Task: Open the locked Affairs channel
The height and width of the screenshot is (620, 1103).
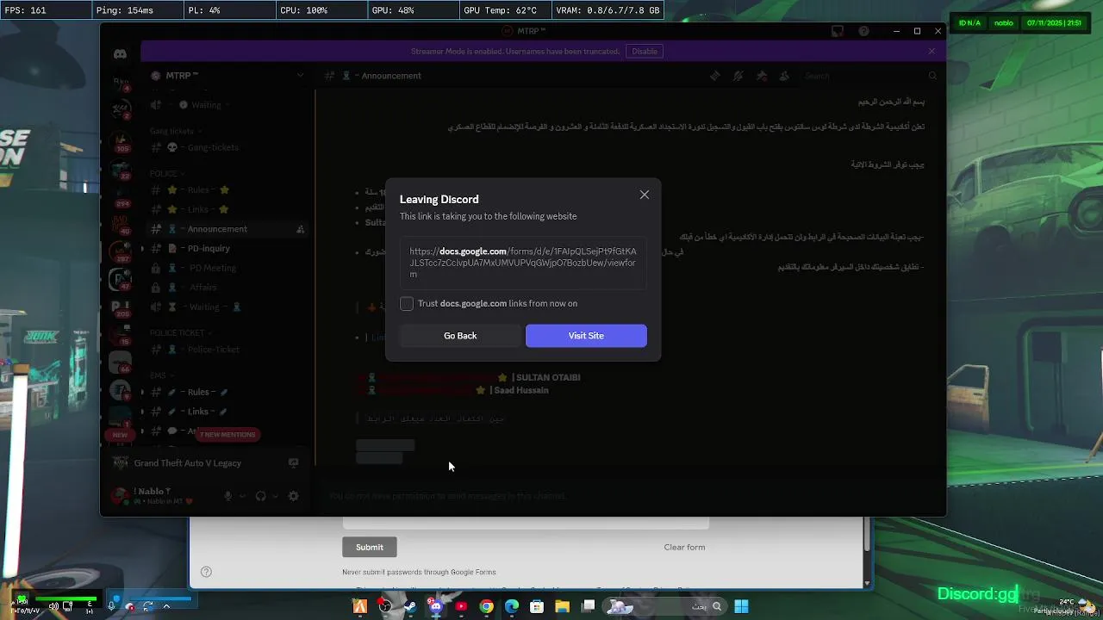Action: [203, 288]
